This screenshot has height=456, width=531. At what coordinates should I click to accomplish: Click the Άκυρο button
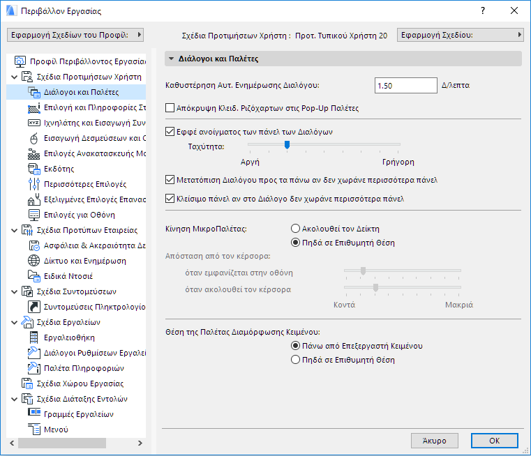click(x=435, y=441)
